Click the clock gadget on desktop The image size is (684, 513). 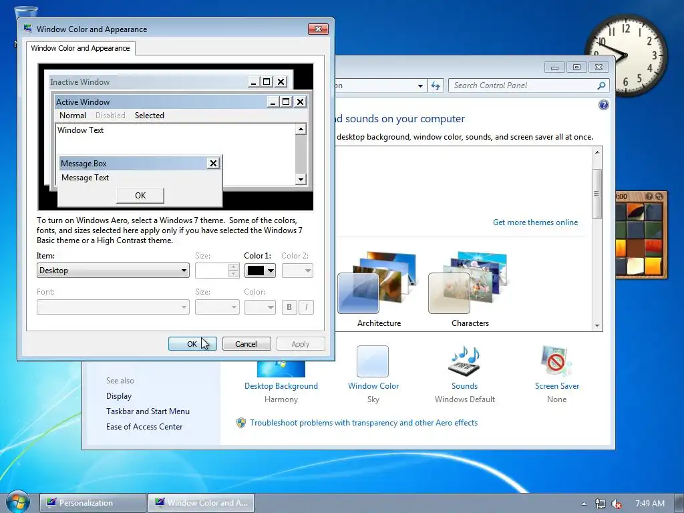[625, 55]
